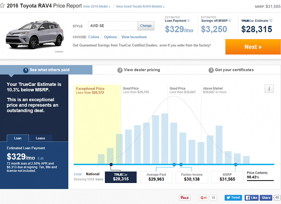Screen dimensions: 281x204
Task: Click step 1 number badge icon
Action: (x=26, y=70)
